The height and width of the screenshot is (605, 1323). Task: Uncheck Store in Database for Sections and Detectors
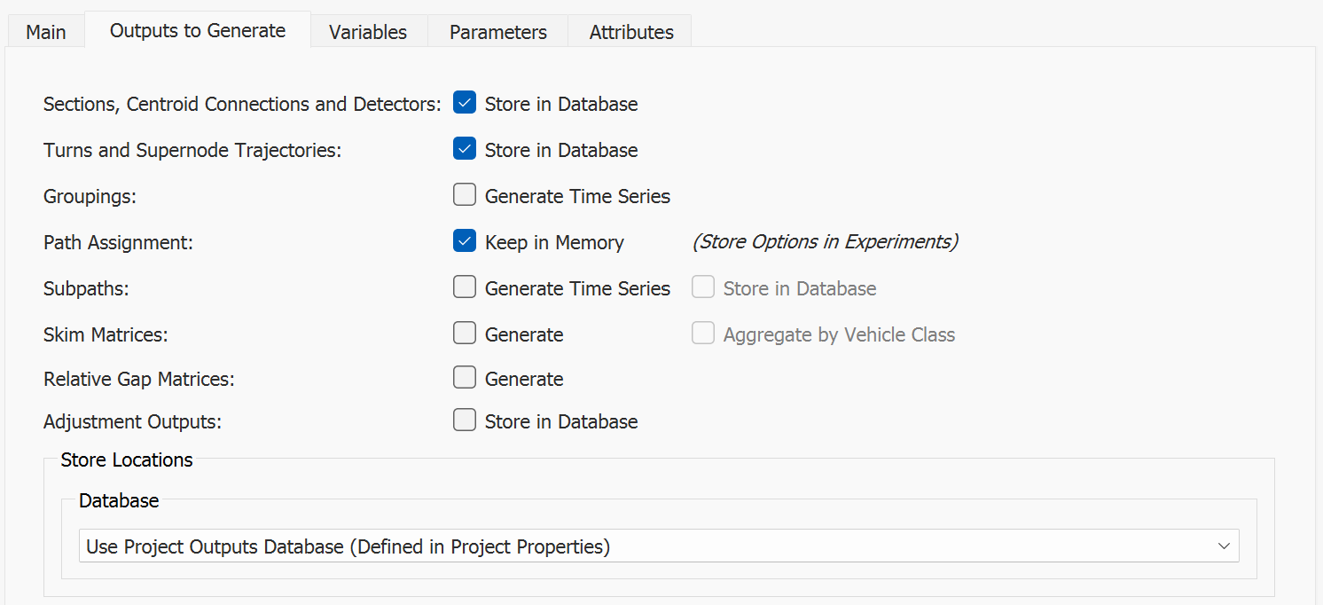coord(465,103)
